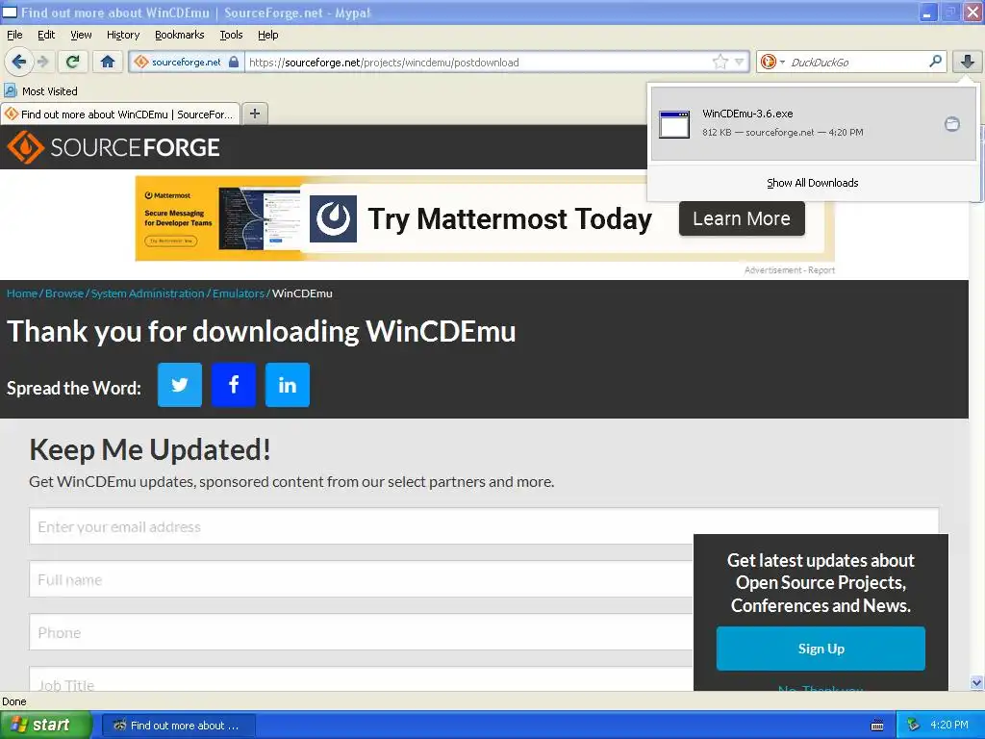
Task: Click the Advertisement Report link
Action: click(x=789, y=270)
